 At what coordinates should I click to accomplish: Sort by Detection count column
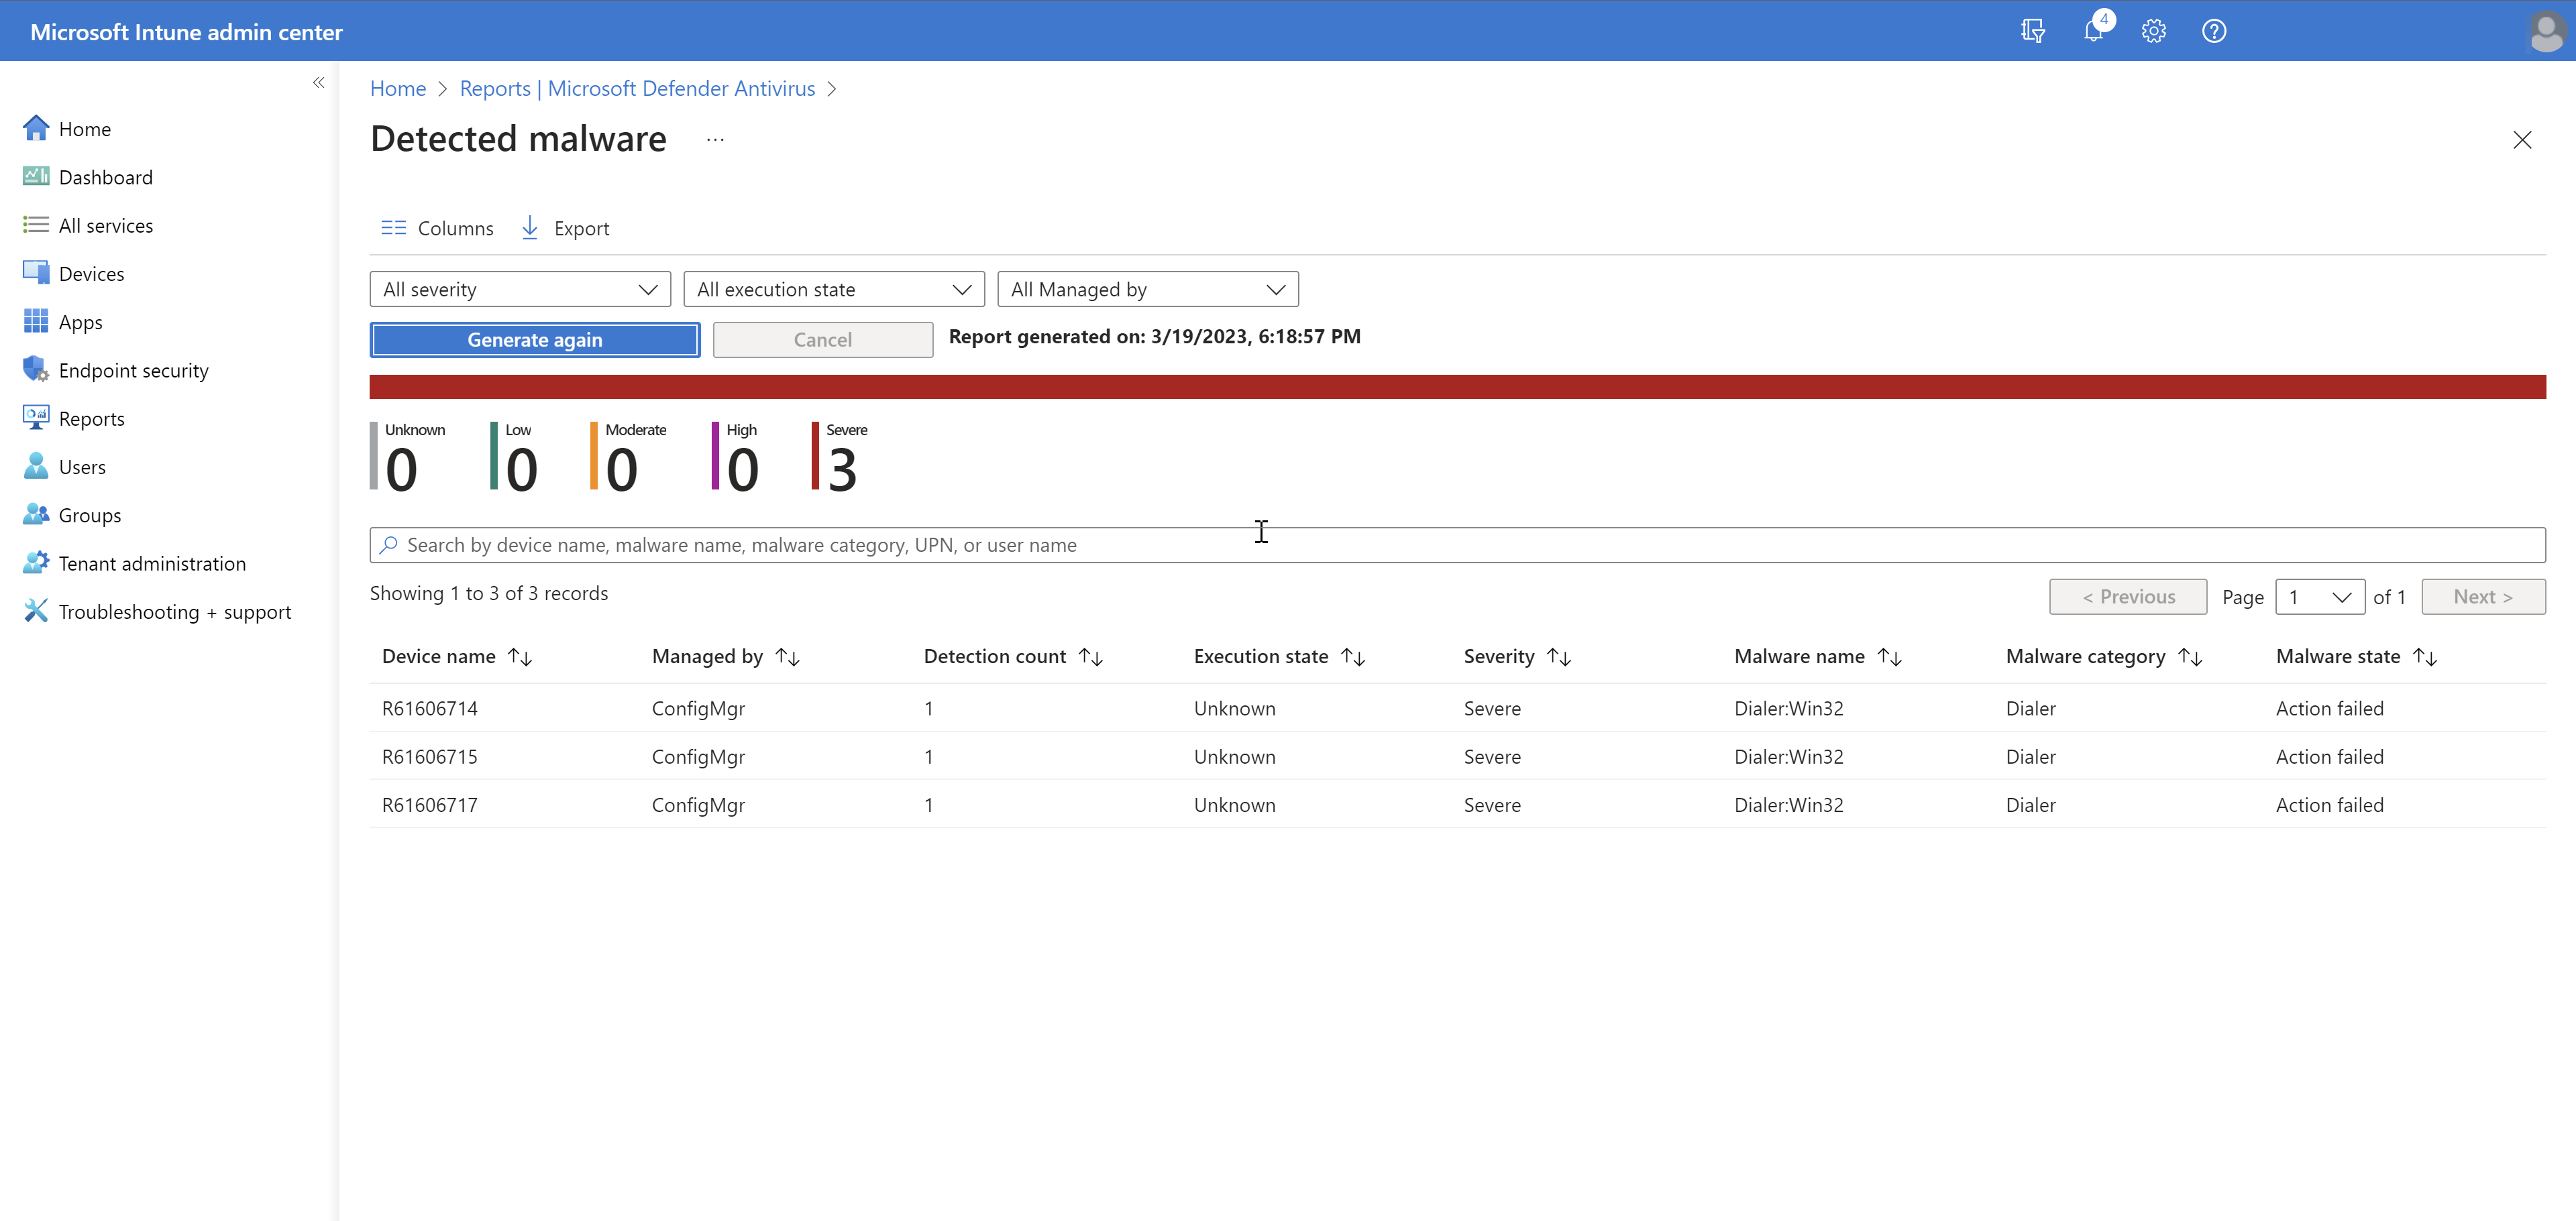point(1090,656)
